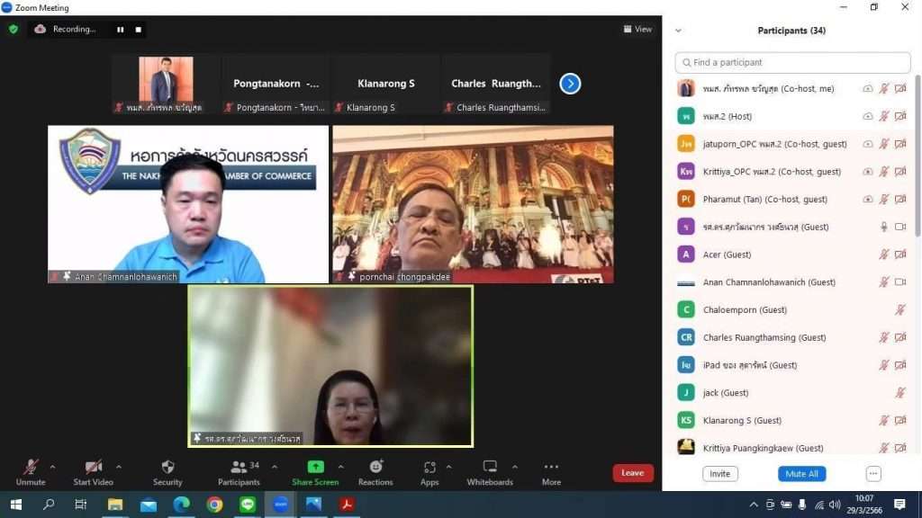Image resolution: width=922 pixels, height=518 pixels.
Task: Open Whiteboards from the toolbar
Action: click(x=490, y=472)
